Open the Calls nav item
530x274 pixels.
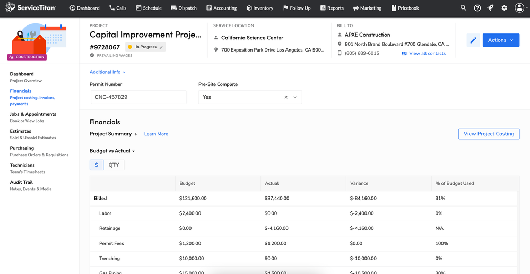click(118, 8)
